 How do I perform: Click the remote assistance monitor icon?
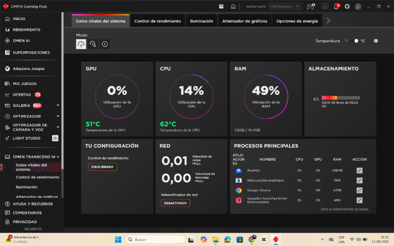pyautogui.click(x=325, y=6)
